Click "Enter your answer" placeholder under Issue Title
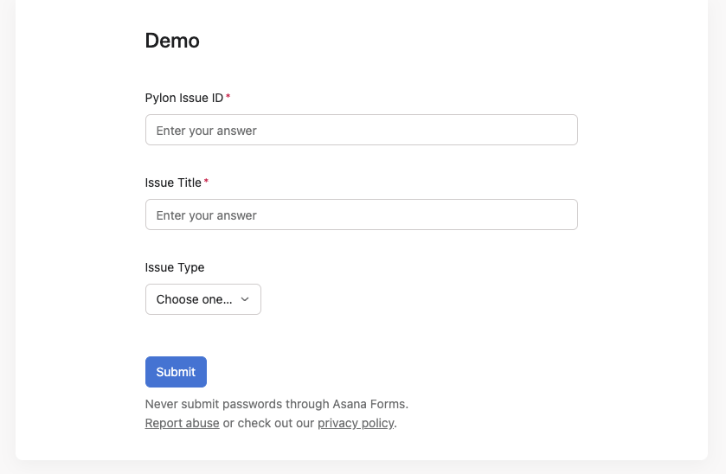This screenshot has width=726, height=474. tap(206, 215)
